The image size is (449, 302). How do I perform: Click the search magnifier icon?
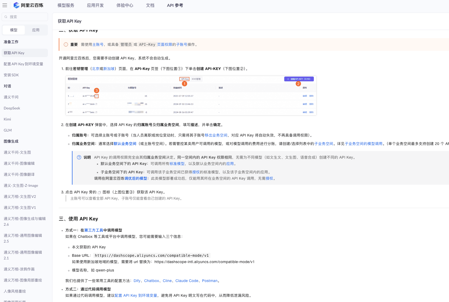click(x=6, y=17)
